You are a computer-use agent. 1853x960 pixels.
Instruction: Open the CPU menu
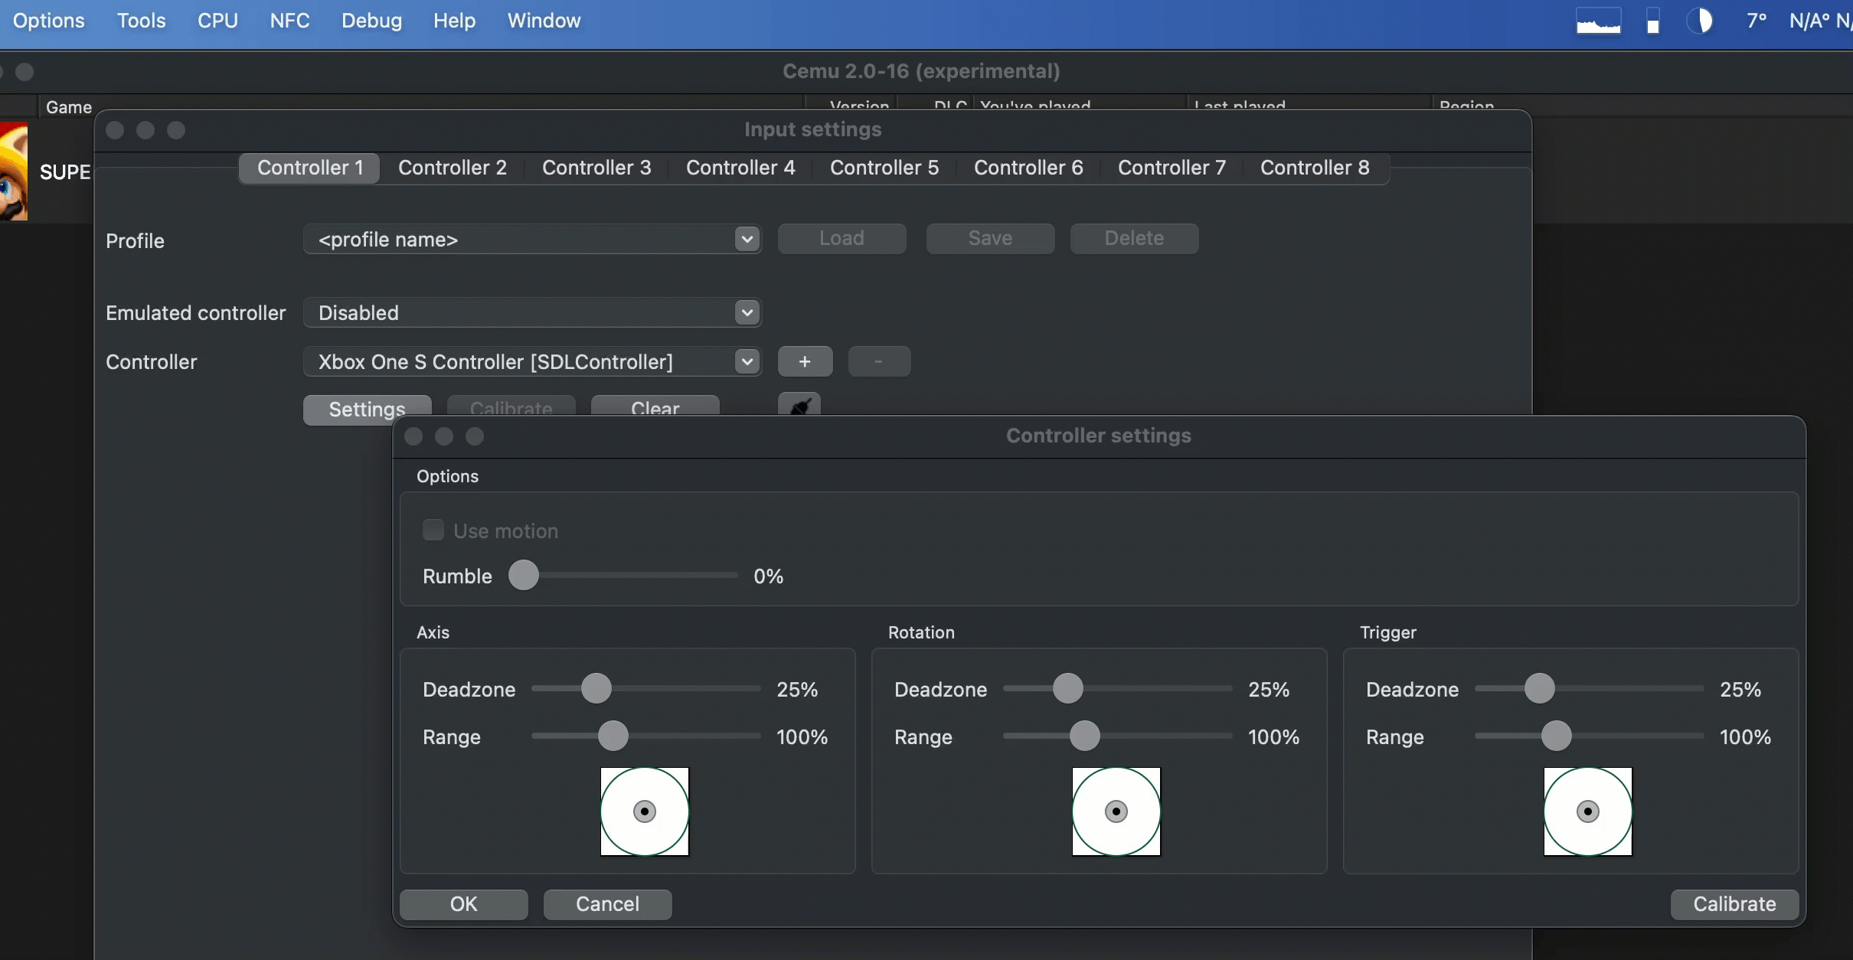coord(217,21)
